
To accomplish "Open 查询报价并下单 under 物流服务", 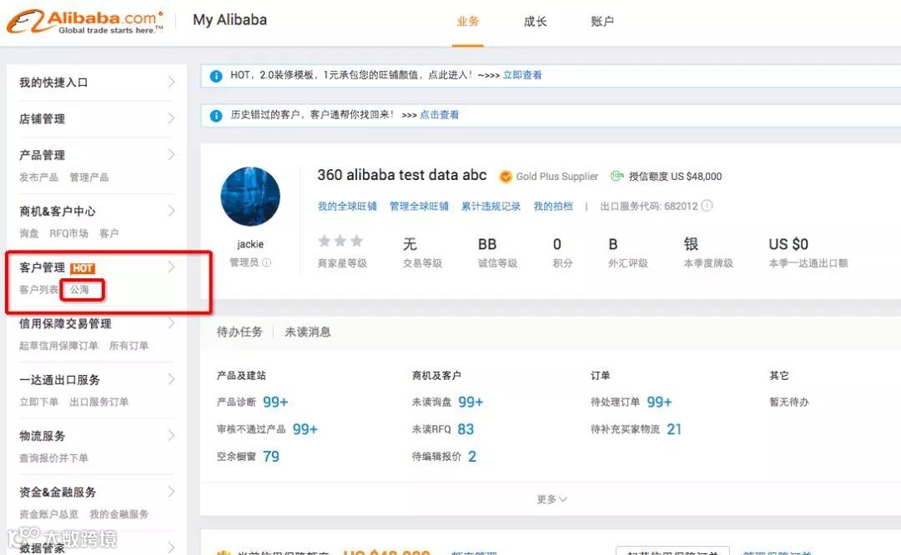I will 53,458.
